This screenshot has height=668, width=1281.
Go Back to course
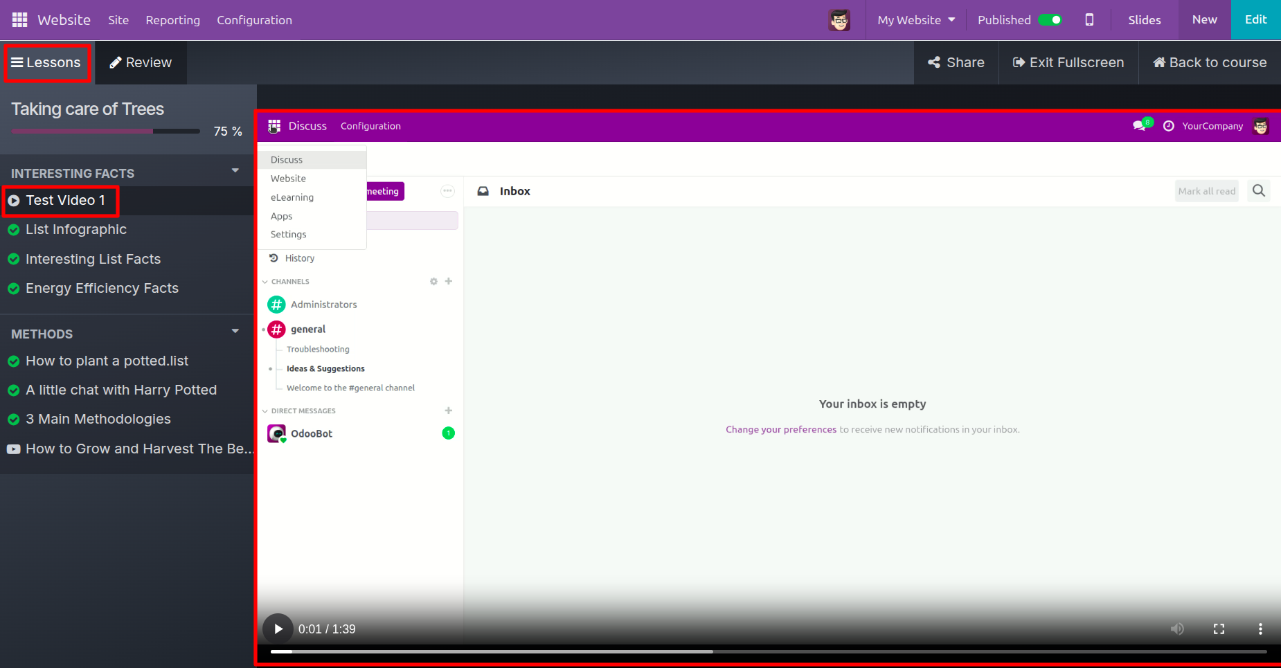[x=1210, y=62]
